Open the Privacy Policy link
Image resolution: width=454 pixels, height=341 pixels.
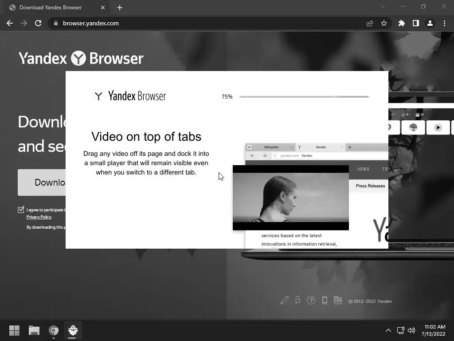point(39,217)
